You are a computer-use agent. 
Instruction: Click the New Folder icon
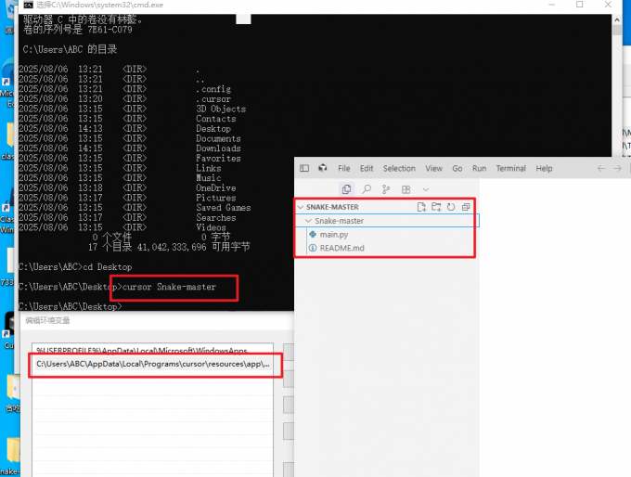436,207
